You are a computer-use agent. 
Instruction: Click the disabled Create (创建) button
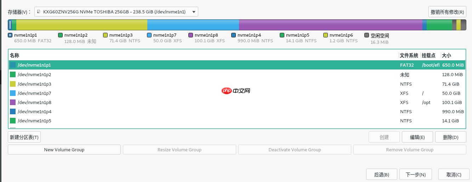(384, 137)
